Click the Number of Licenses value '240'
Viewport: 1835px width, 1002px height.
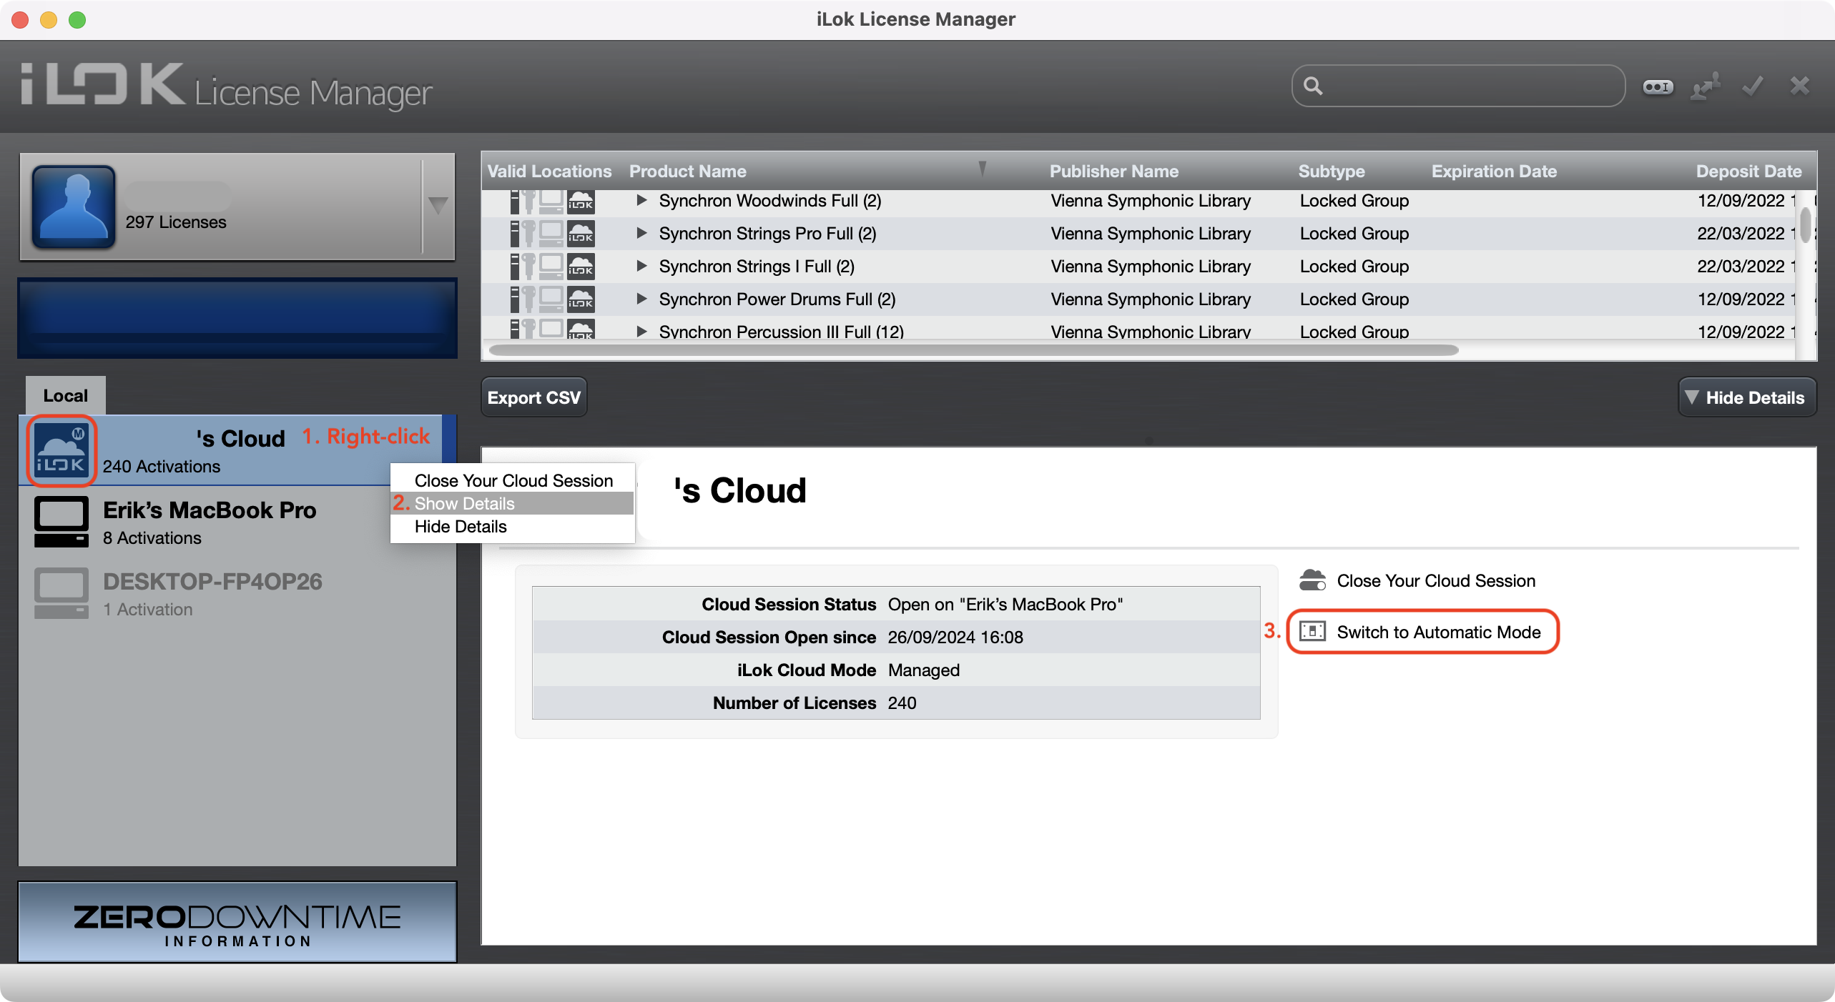pyautogui.click(x=902, y=703)
